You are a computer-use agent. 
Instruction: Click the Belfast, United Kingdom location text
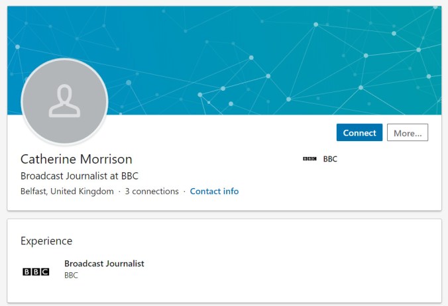tap(67, 191)
